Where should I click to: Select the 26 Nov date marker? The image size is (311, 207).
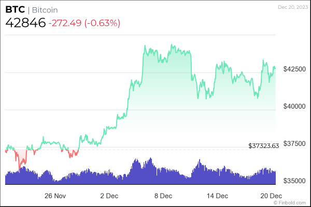coord(55,196)
